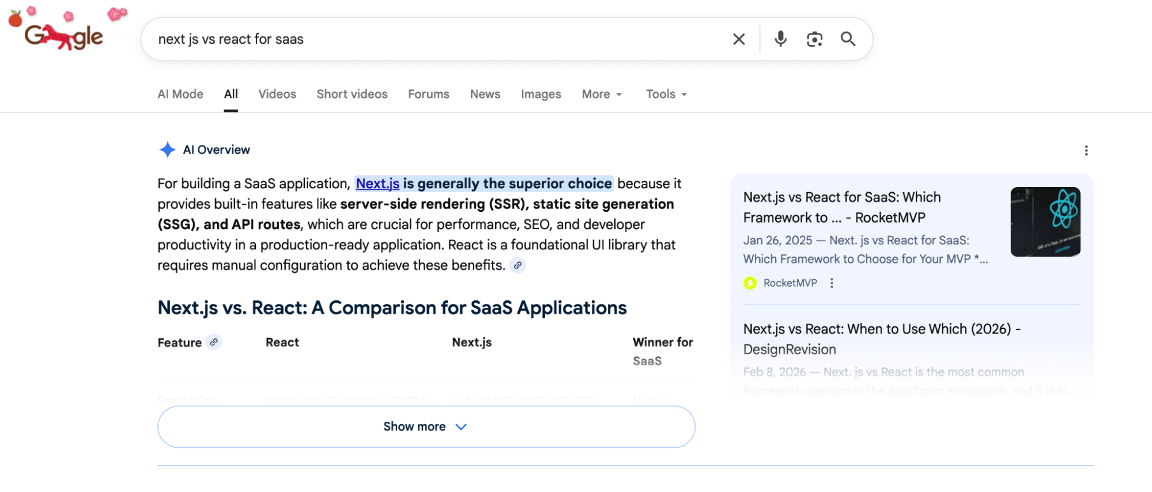1152x492 pixels.
Task: Clear the search query with X icon
Action: pos(739,39)
